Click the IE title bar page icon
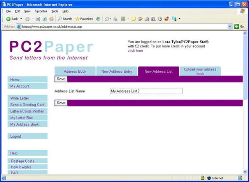Screen dimensions: 249x182 click(4, 4)
